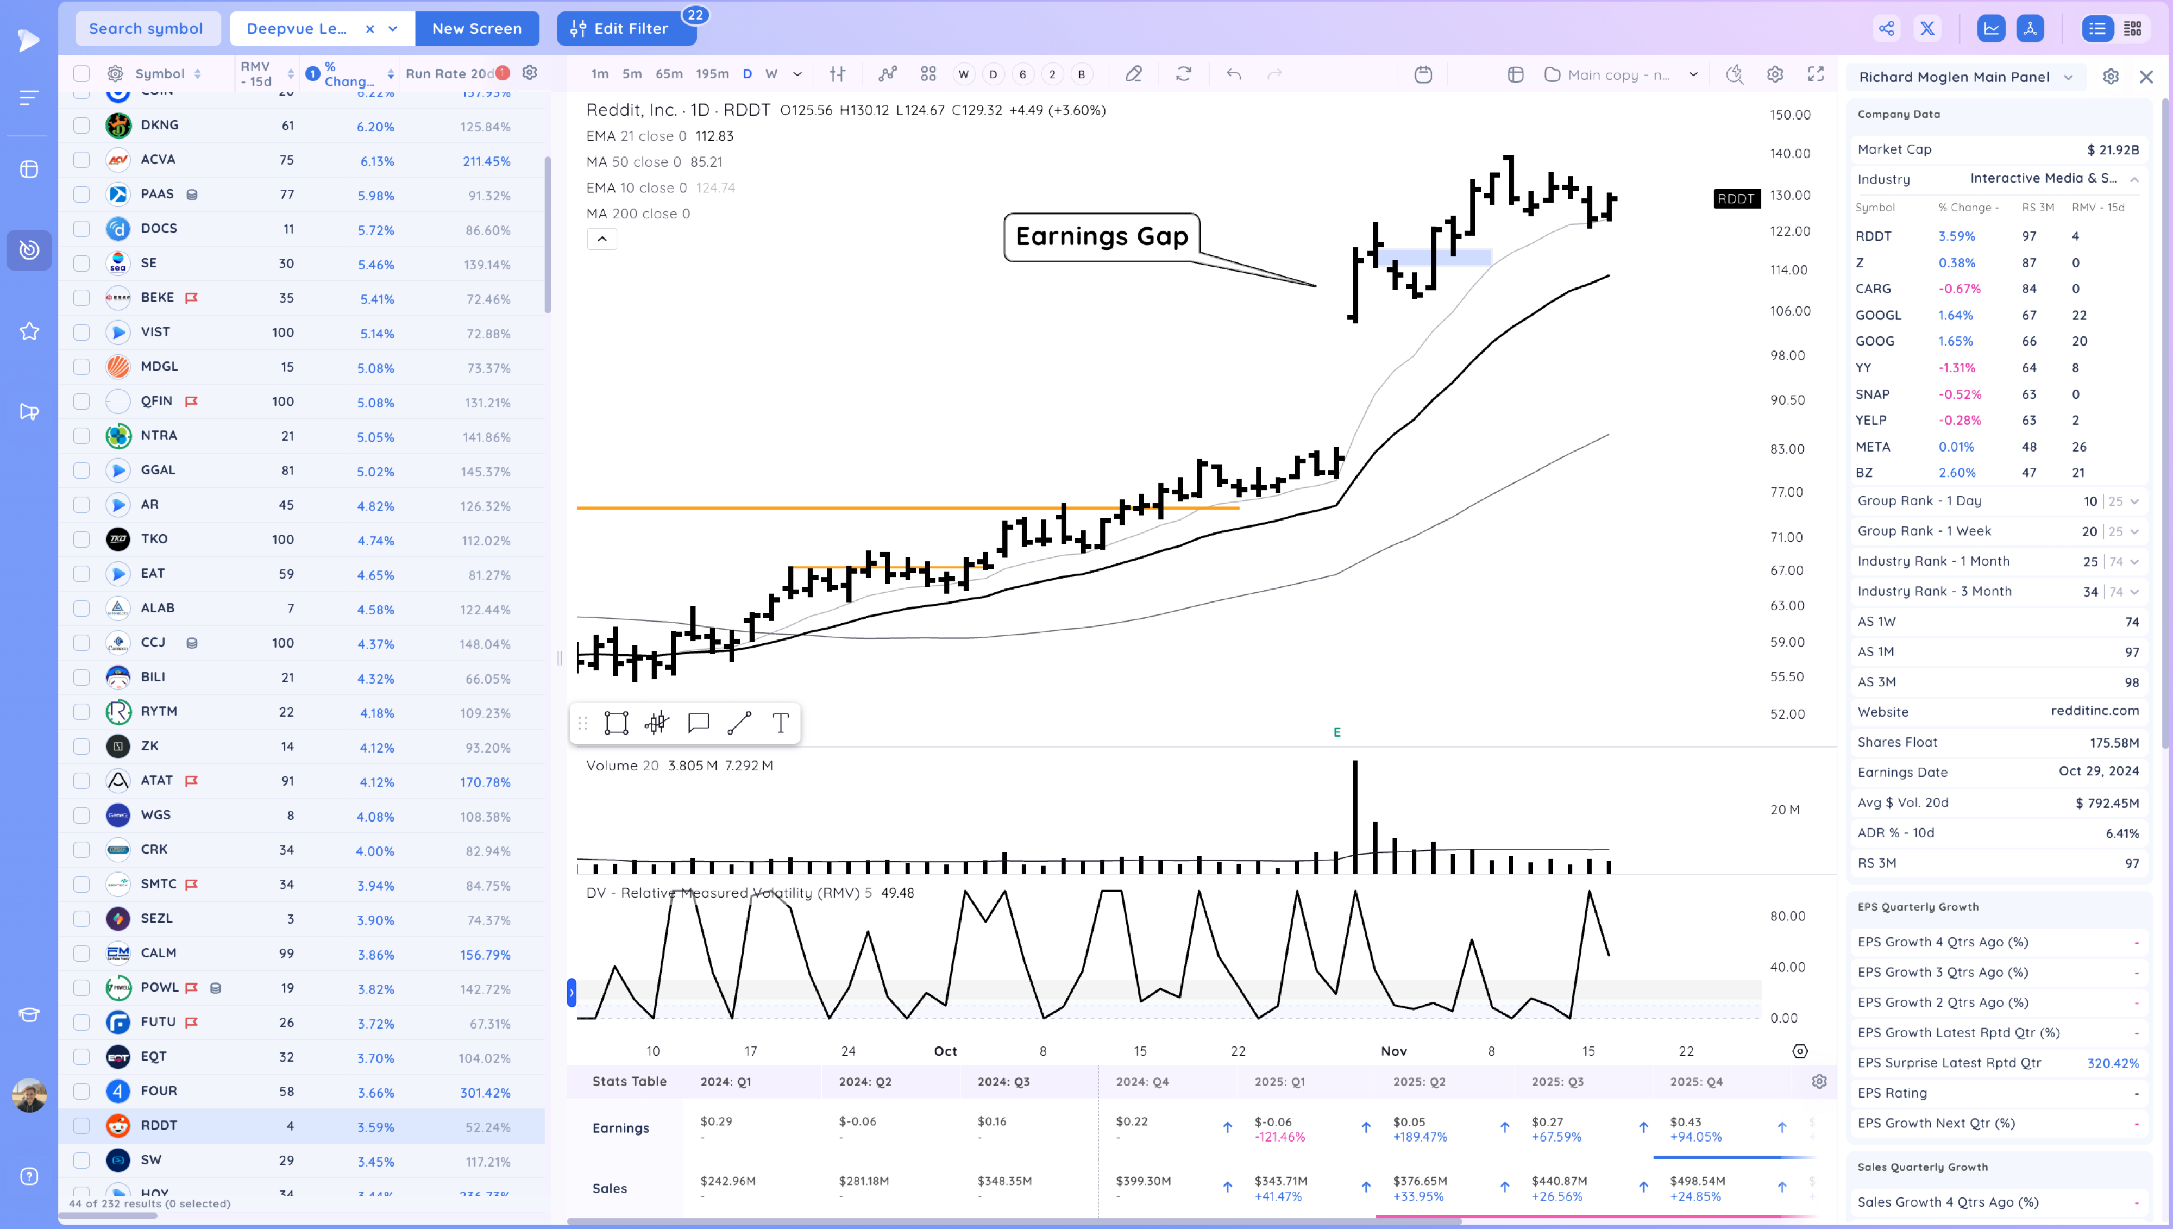Toggle the select-all checkbox in table header
This screenshot has width=2173, height=1229.
81,73
